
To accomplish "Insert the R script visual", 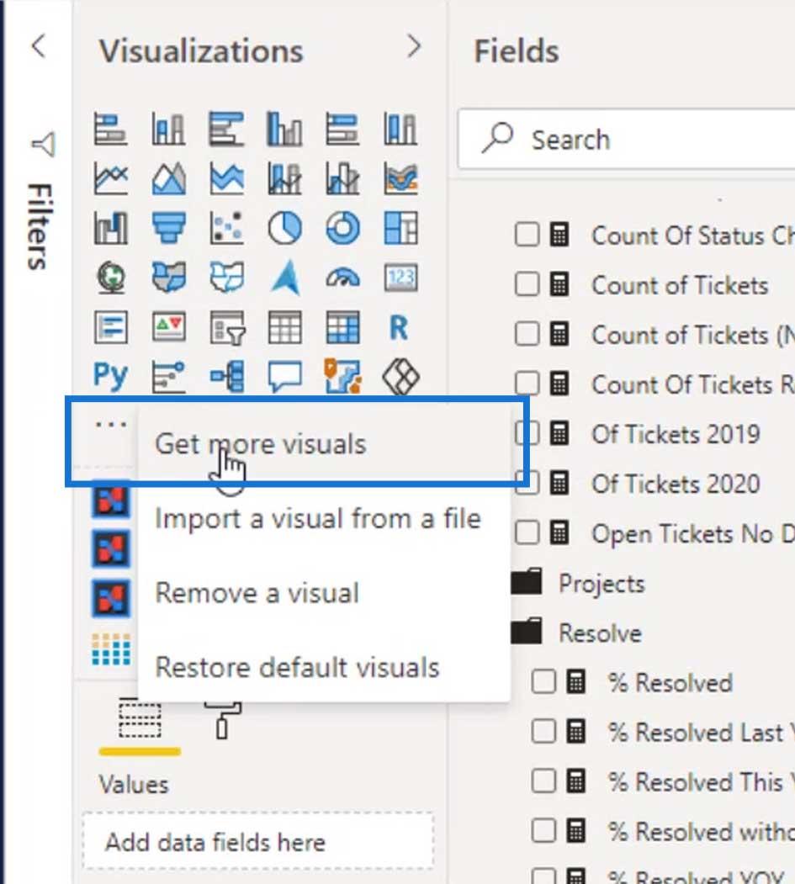I will coord(399,327).
